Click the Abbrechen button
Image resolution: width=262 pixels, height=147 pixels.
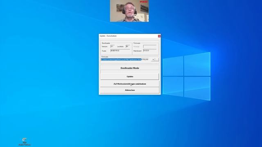click(x=130, y=90)
